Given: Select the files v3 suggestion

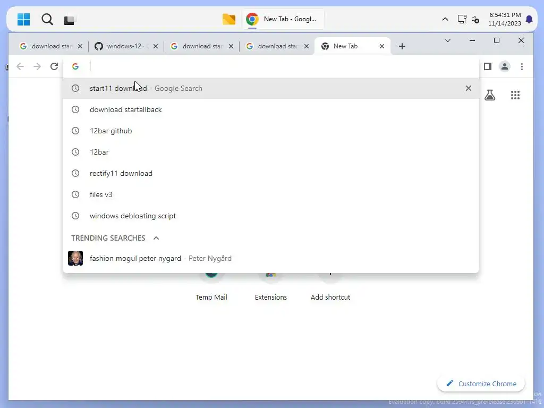Looking at the screenshot, I should click(x=270, y=194).
